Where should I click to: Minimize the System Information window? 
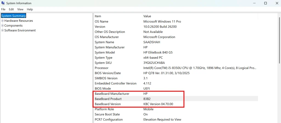click(255, 3)
